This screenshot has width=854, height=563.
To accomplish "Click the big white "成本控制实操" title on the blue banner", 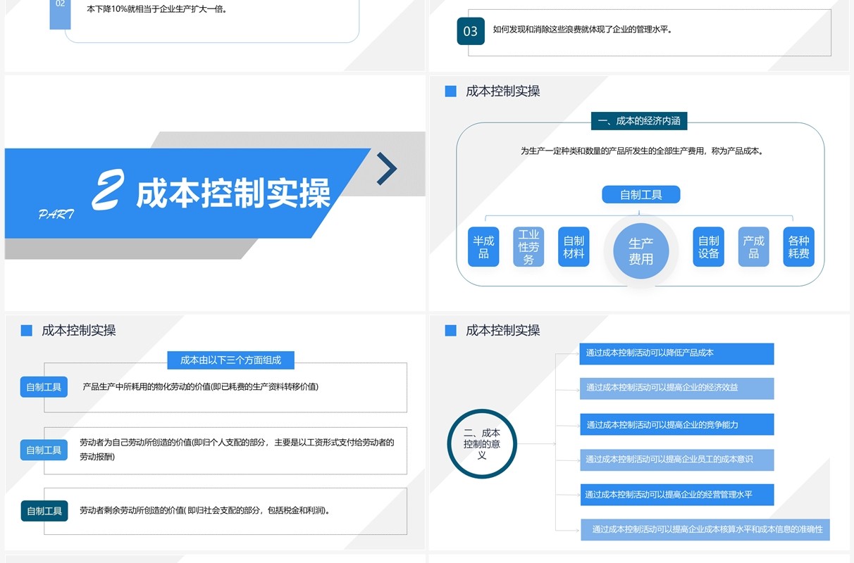I will click(233, 194).
